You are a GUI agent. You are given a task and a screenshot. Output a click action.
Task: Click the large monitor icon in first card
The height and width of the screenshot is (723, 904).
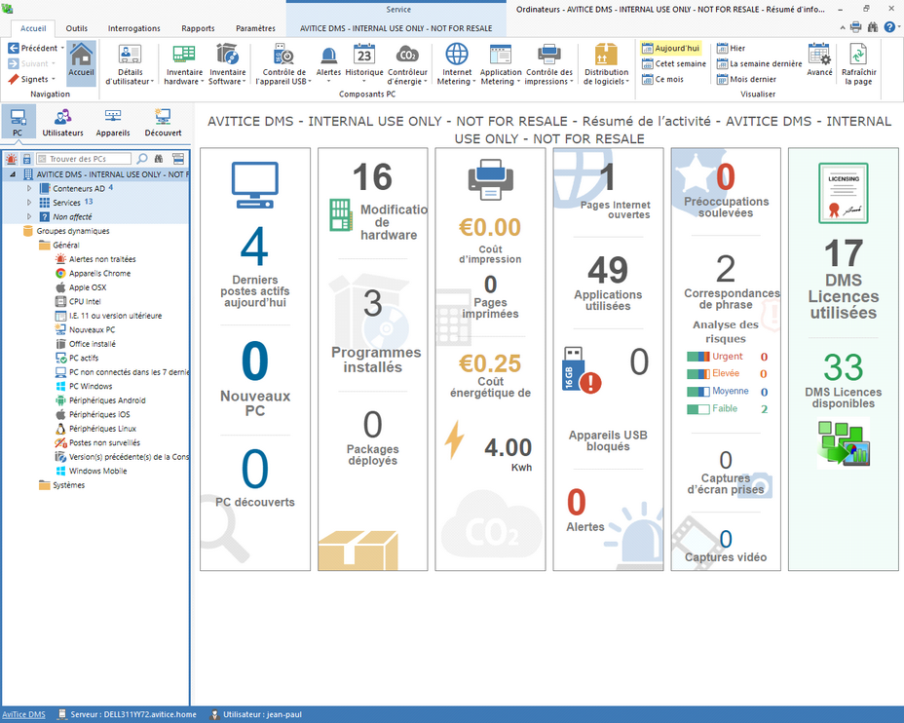click(255, 185)
